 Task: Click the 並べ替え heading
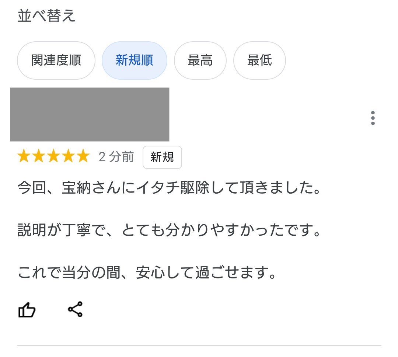coord(46,16)
